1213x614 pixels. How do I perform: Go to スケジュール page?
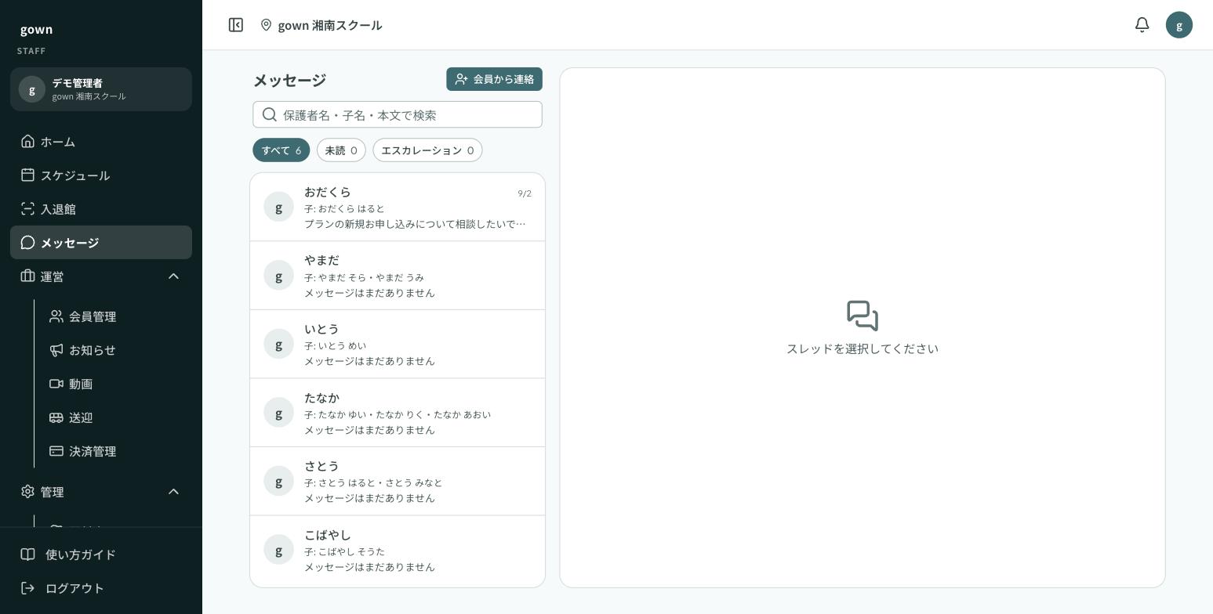[x=101, y=175]
